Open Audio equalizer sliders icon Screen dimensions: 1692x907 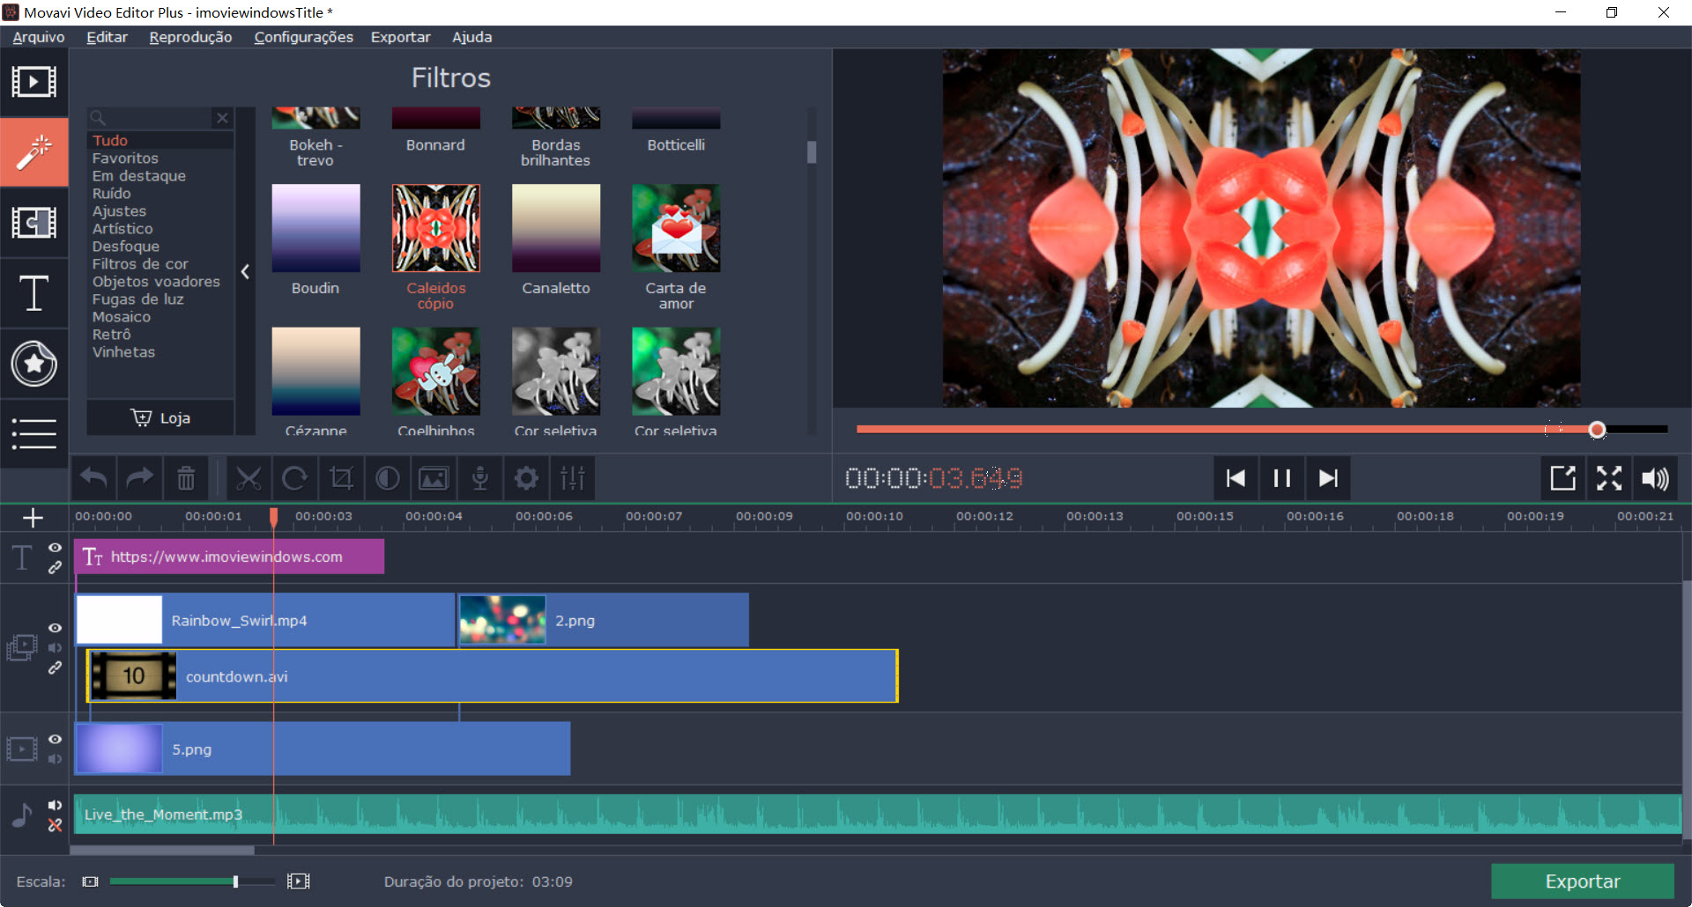573,478
